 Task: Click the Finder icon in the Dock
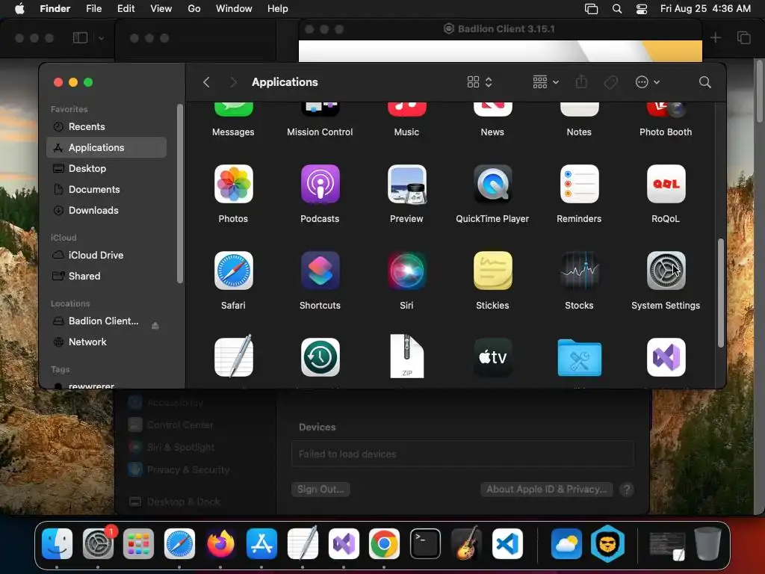click(57, 543)
